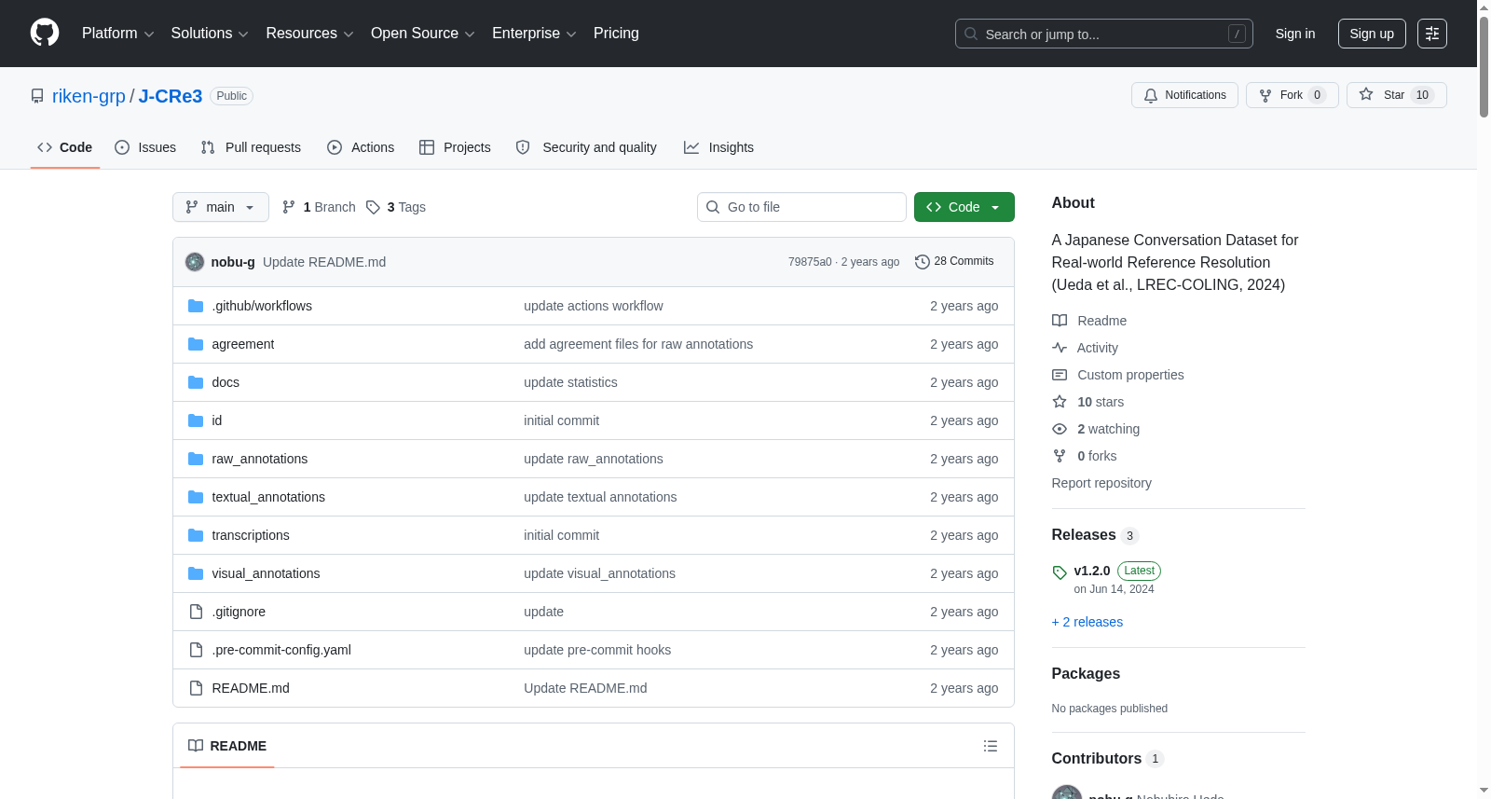Click the Search or jump to field
Image resolution: width=1491 pixels, height=799 pixels.
click(x=1104, y=34)
